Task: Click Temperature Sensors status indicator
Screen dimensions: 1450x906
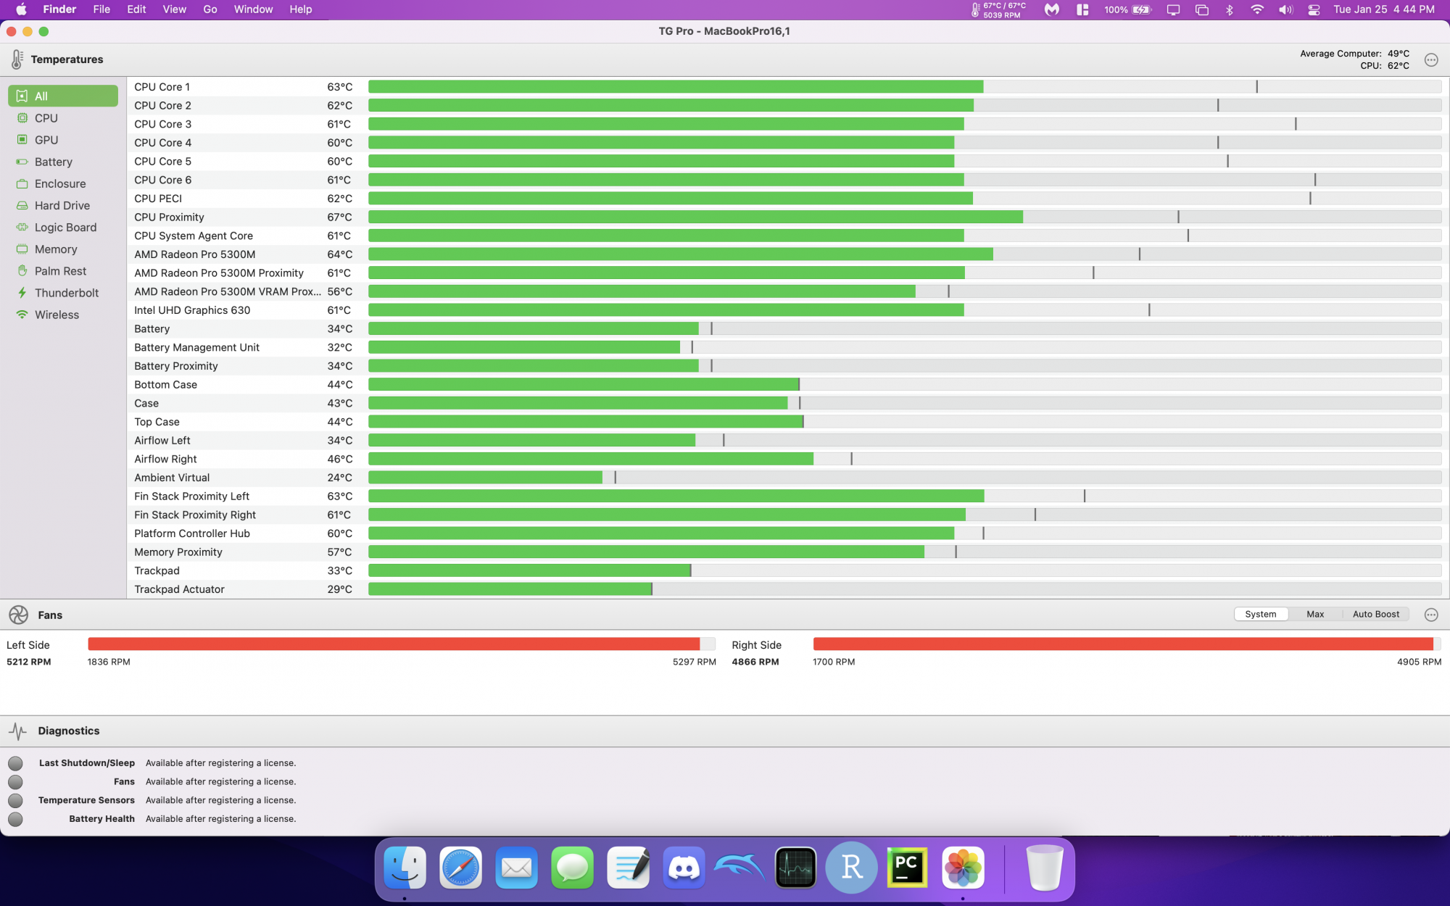Action: pyautogui.click(x=15, y=800)
